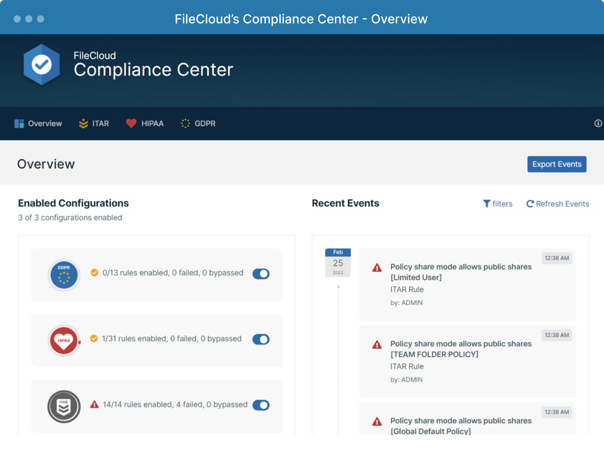Click the Refresh Events circular arrow icon
The image size is (604, 450).
click(x=530, y=204)
